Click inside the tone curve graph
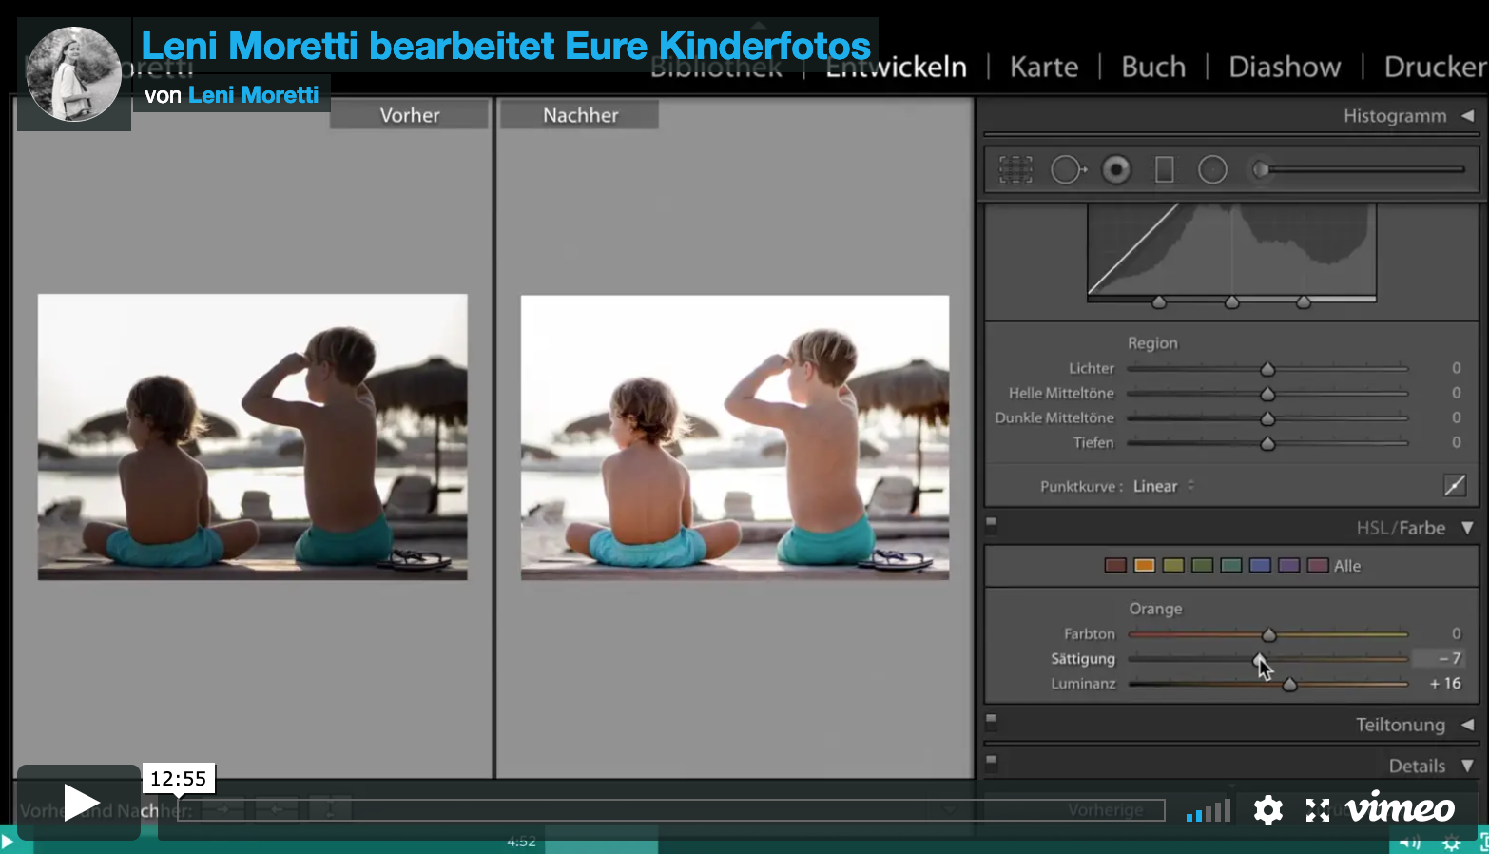The image size is (1489, 854). pos(1231,249)
